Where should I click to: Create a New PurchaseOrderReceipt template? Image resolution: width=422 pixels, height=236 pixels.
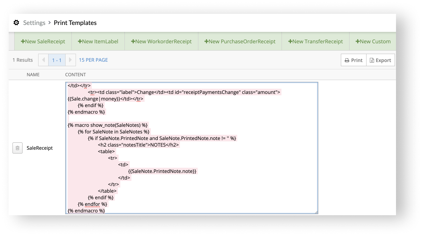point(240,41)
